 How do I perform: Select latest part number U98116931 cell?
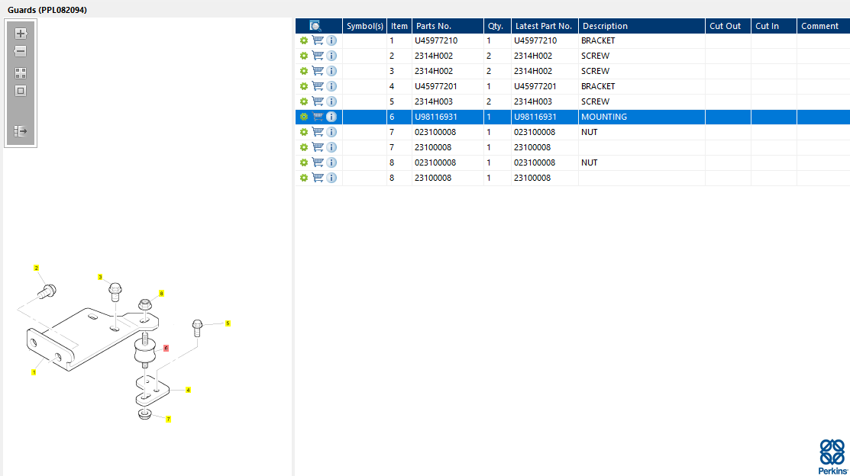click(x=545, y=117)
